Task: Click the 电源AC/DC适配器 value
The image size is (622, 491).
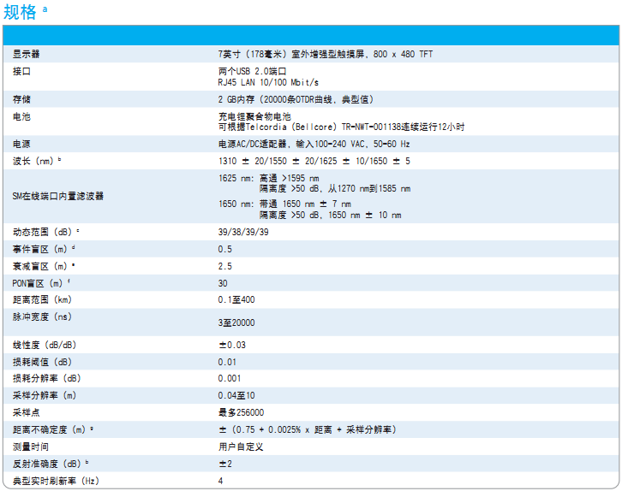Action: pyautogui.click(x=314, y=144)
